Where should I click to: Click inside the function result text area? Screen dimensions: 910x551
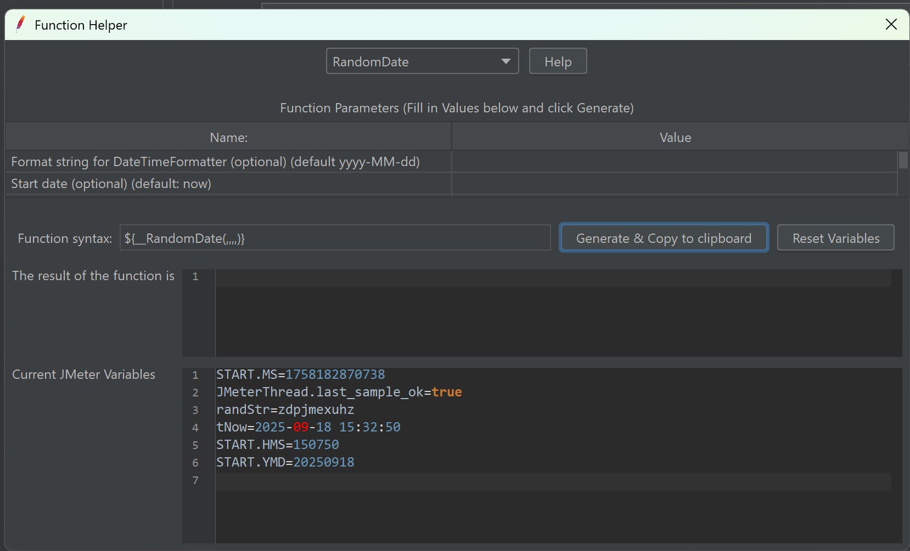554,313
